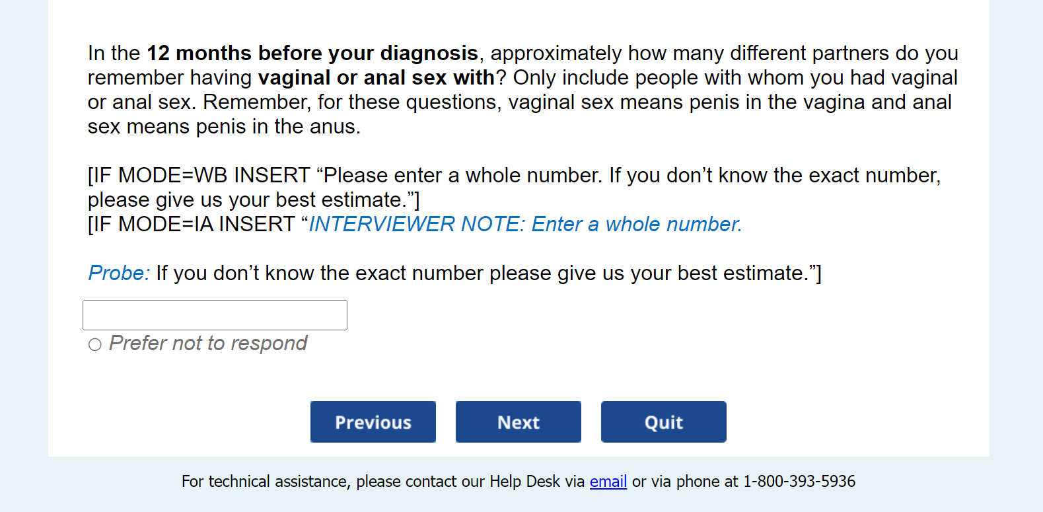The height and width of the screenshot is (512, 1043).
Task: Click the whole number answer input field
Action: pyautogui.click(x=215, y=315)
